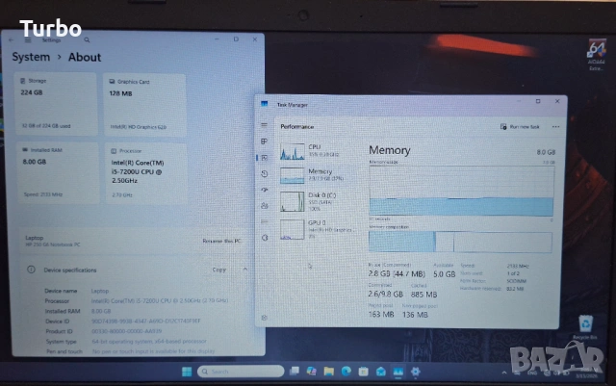Open Task Manager more options ellipsis
Image resolution: width=616 pixels, height=386 pixels.
click(555, 126)
